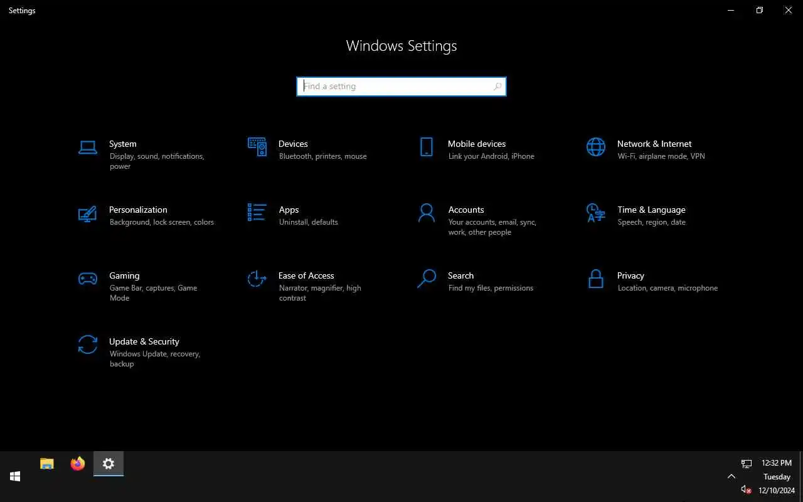Click 'Display, sound, notifications, power' description
The width and height of the screenshot is (803, 502).
pos(157,161)
